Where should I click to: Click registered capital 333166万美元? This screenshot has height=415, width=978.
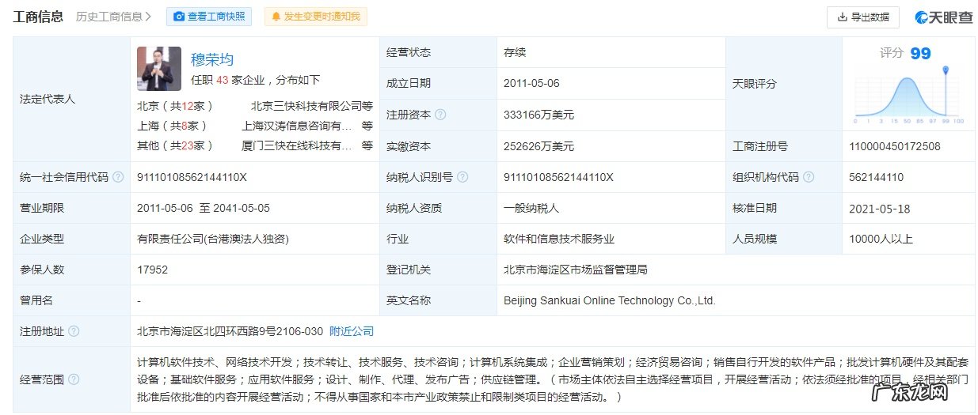[538, 115]
